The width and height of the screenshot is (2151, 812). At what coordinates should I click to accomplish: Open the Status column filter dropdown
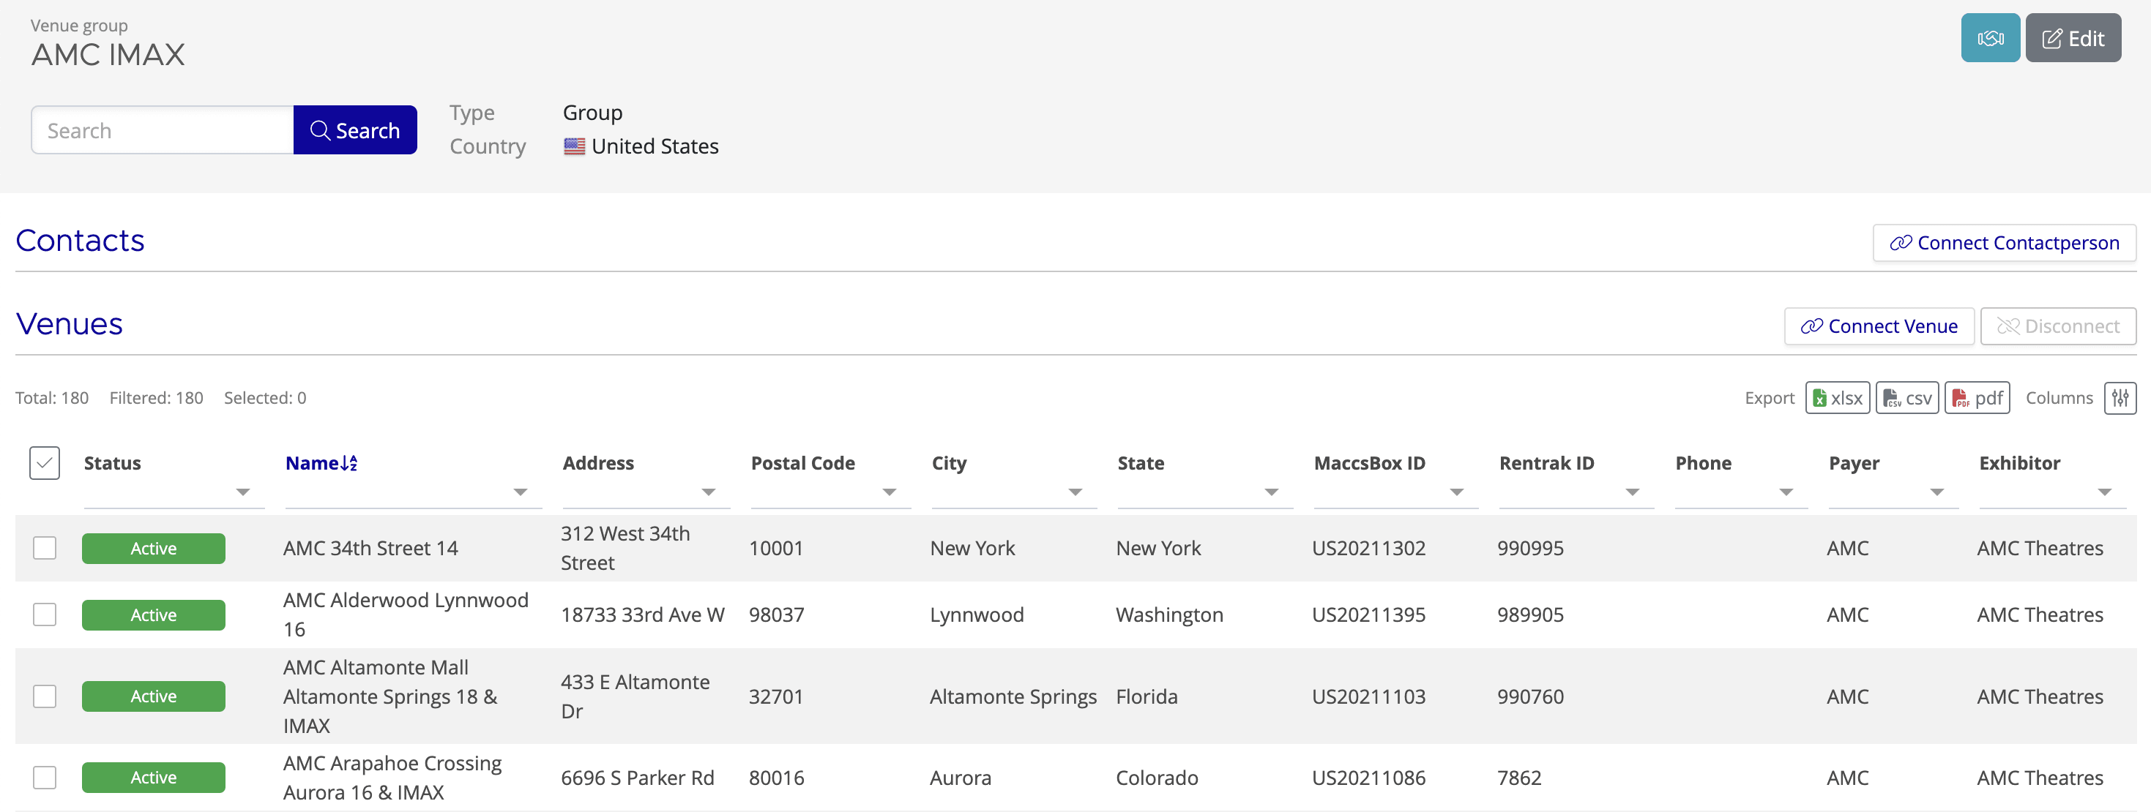coord(243,492)
